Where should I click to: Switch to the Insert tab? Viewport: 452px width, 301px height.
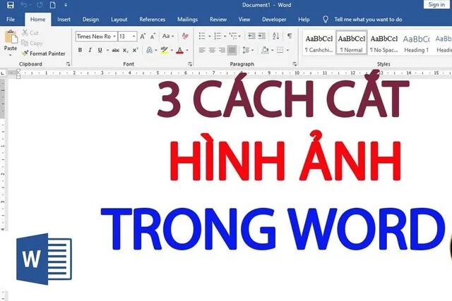coord(64,20)
